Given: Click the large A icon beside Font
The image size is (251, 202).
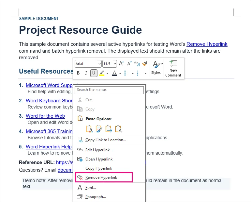Looking at the screenshot, I should 80,187.
